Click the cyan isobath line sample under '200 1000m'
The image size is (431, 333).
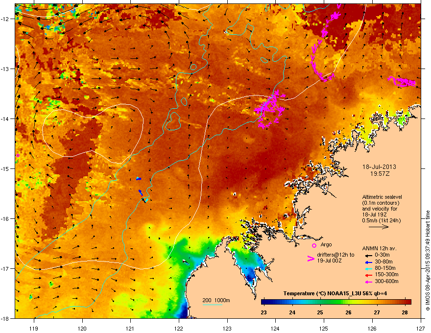(212, 305)
